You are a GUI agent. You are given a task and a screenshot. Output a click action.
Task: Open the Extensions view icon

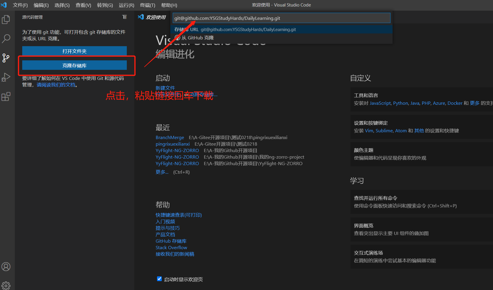click(6, 96)
